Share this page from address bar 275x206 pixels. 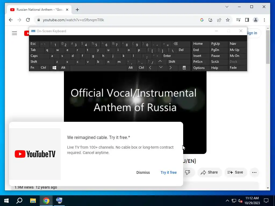pos(219,20)
